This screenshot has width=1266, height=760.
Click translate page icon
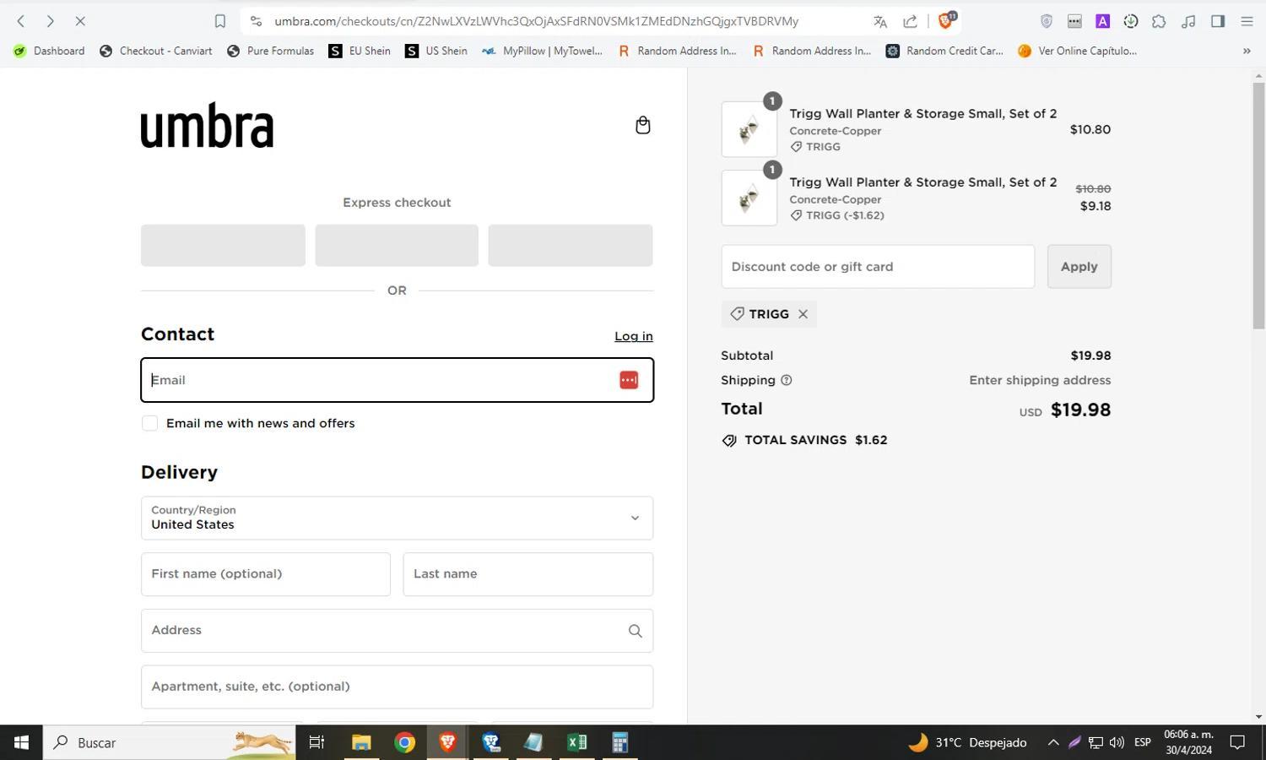(x=880, y=21)
